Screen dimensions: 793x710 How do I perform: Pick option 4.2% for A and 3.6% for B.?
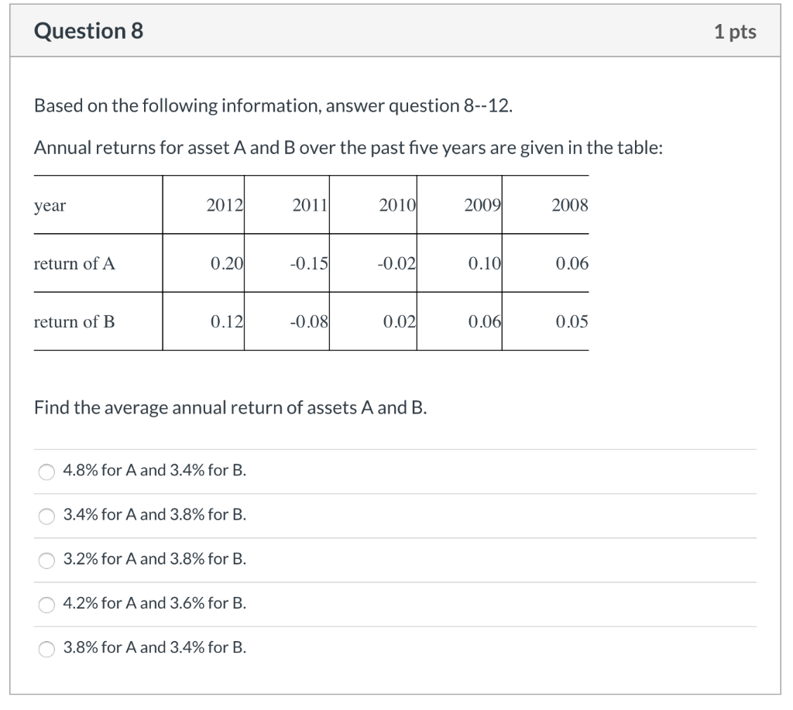(46, 604)
